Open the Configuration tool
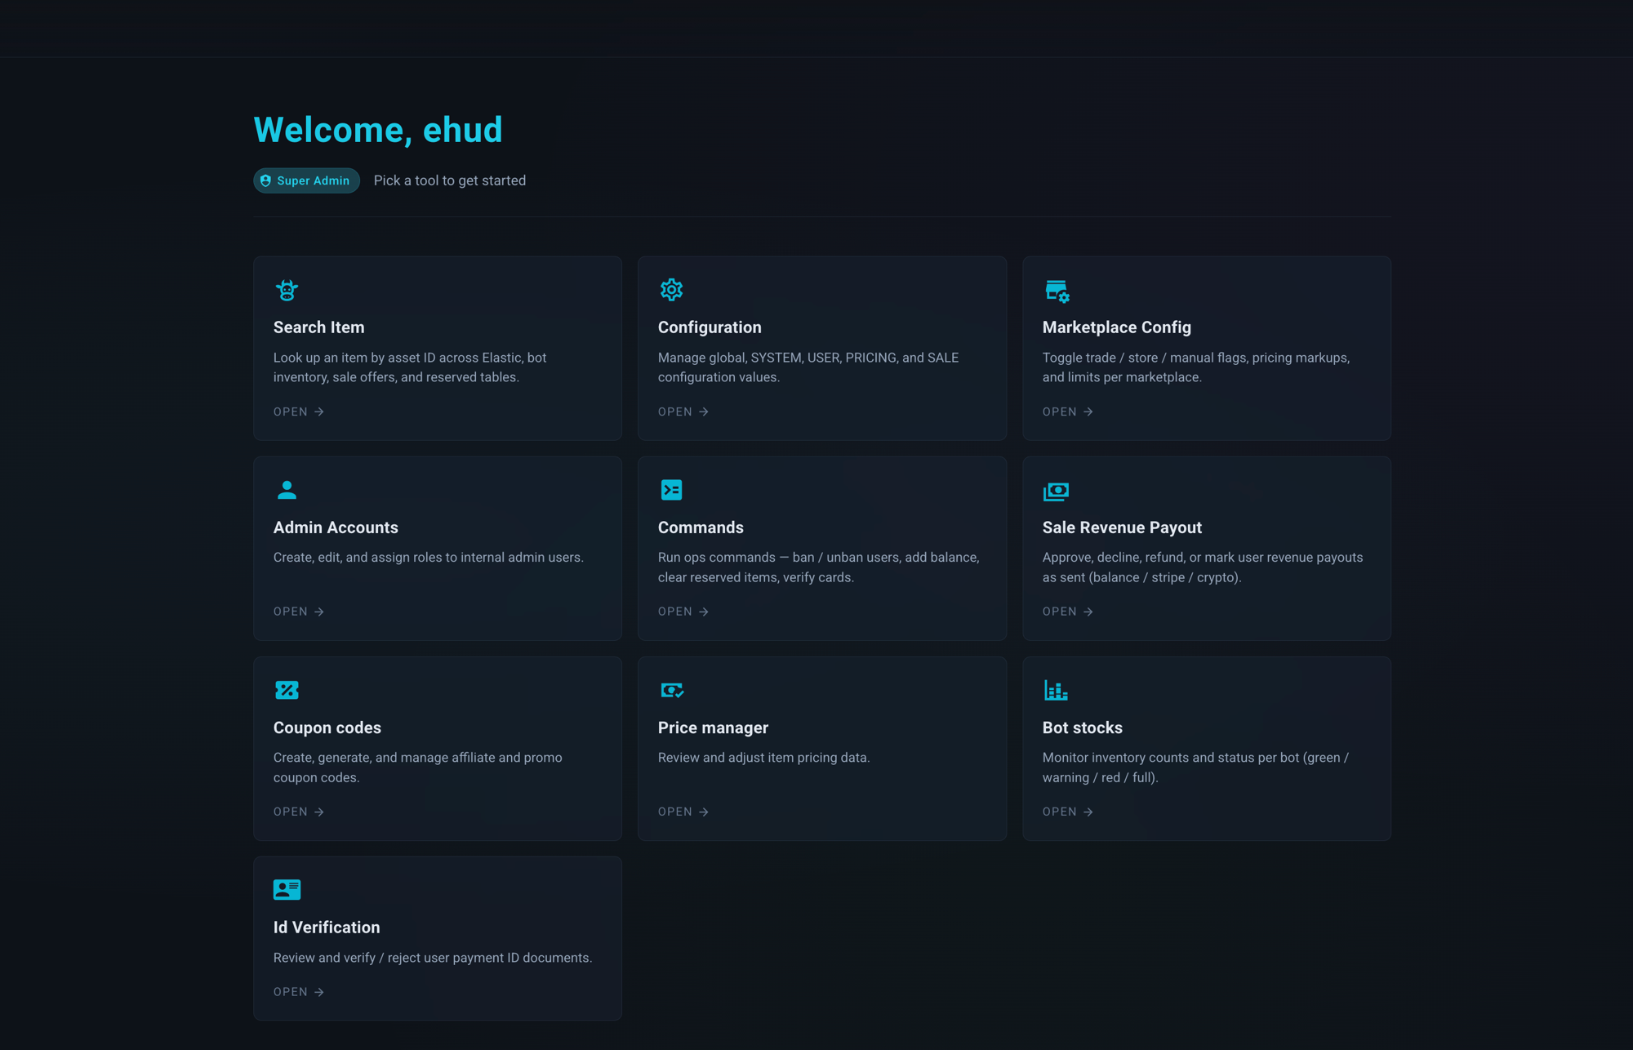The width and height of the screenshot is (1633, 1050). coord(682,412)
